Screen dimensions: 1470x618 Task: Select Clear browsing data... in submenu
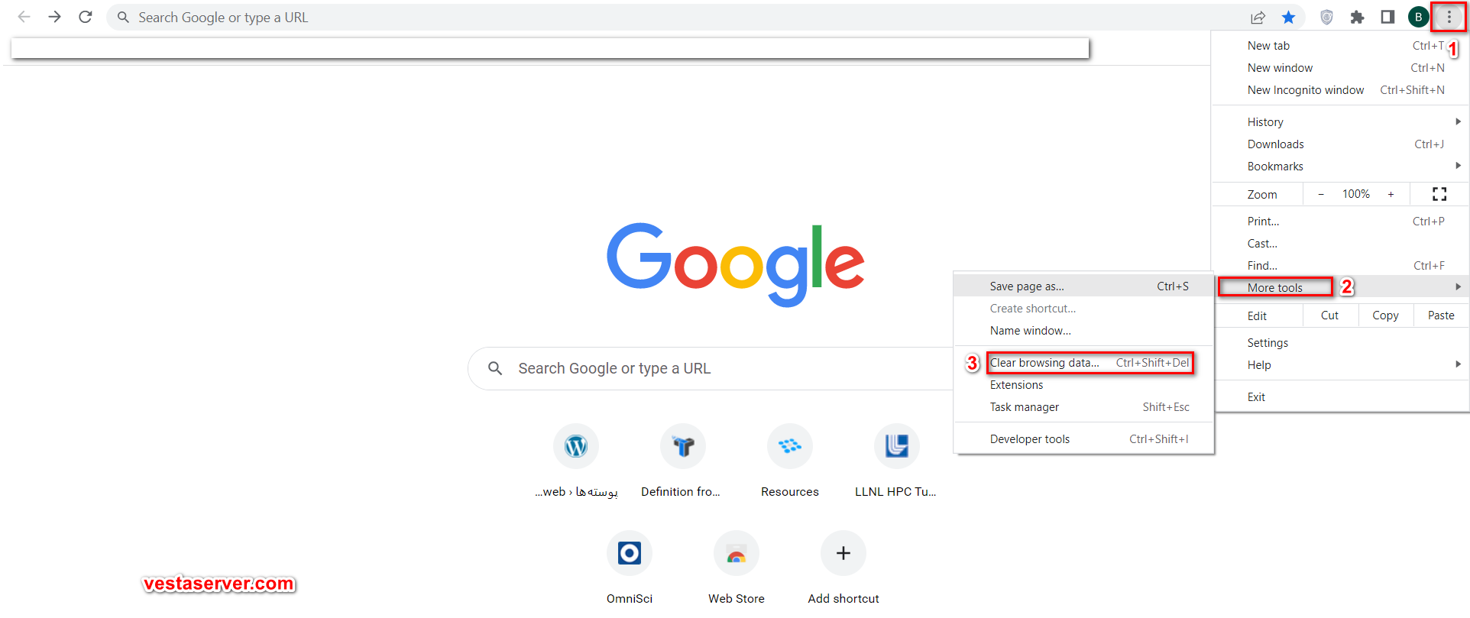1083,363
